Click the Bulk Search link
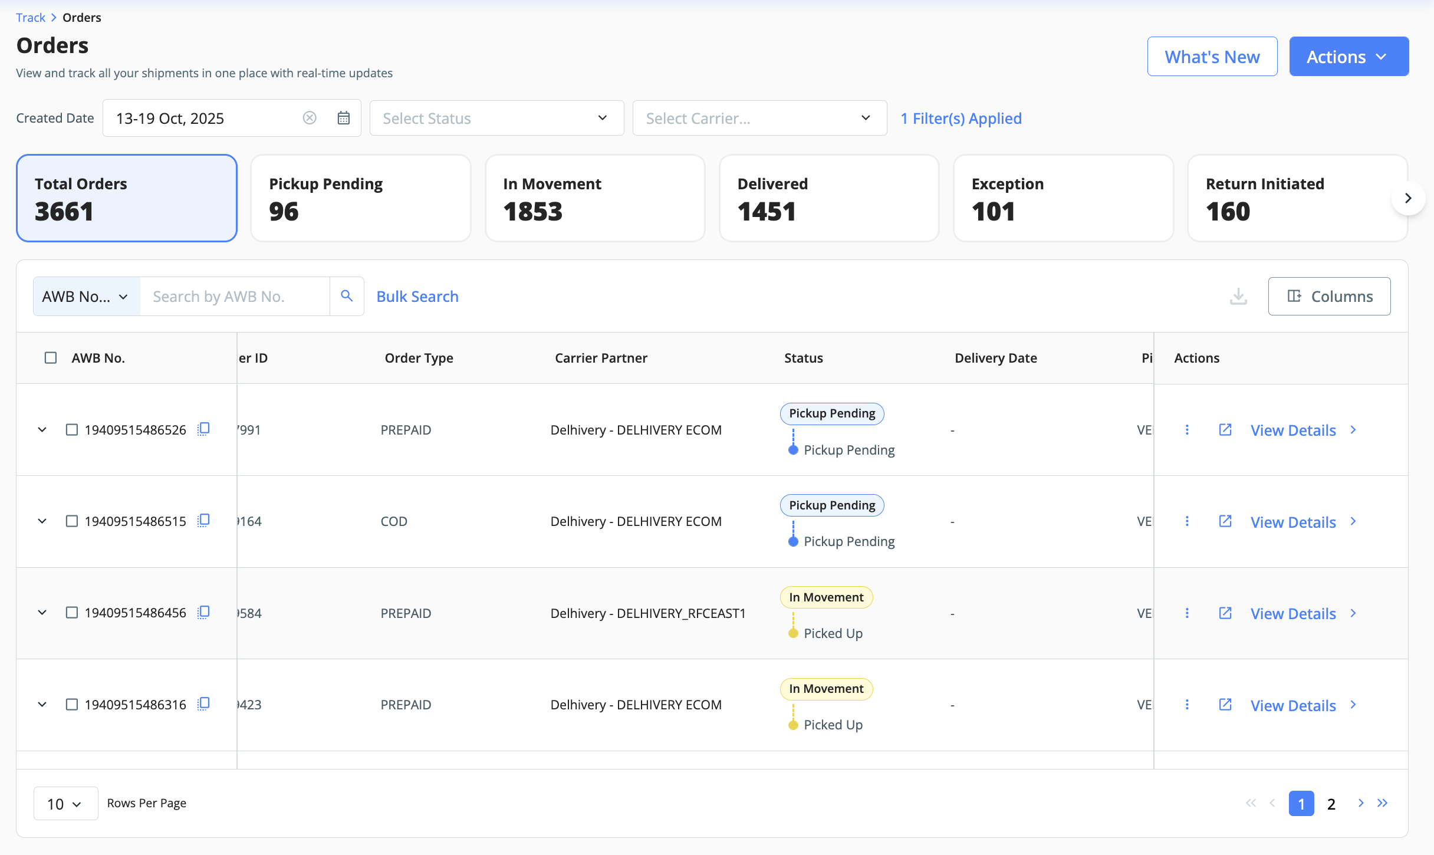Screen dimensions: 1434x855 pyautogui.click(x=417, y=296)
